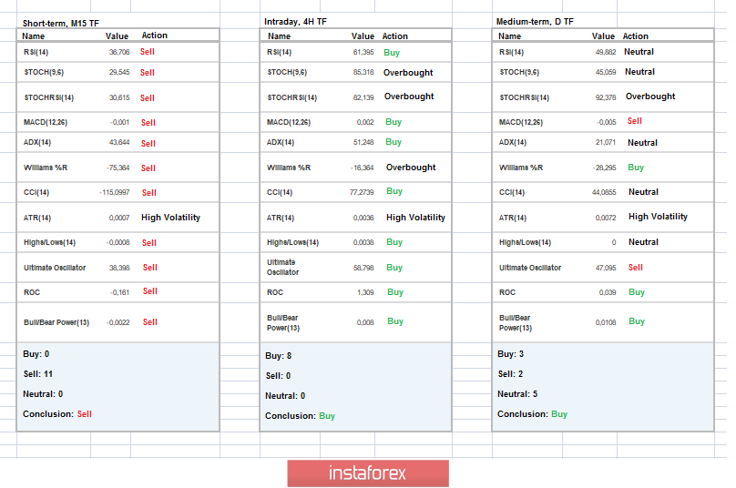This screenshot has height=488, width=736.
Task: Select the 'Medium-term, D TF' heading
Action: tap(535, 22)
